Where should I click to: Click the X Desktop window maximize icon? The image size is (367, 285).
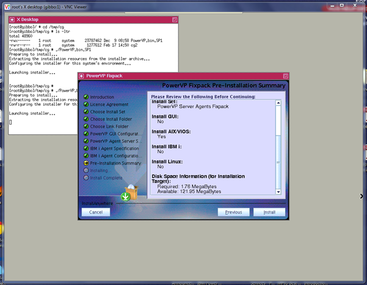tap(175, 20)
